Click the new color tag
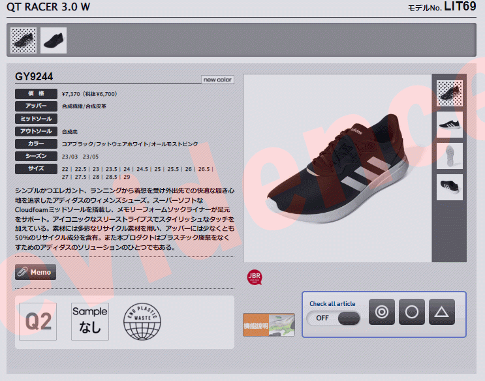This screenshot has width=485, height=381. (217, 80)
